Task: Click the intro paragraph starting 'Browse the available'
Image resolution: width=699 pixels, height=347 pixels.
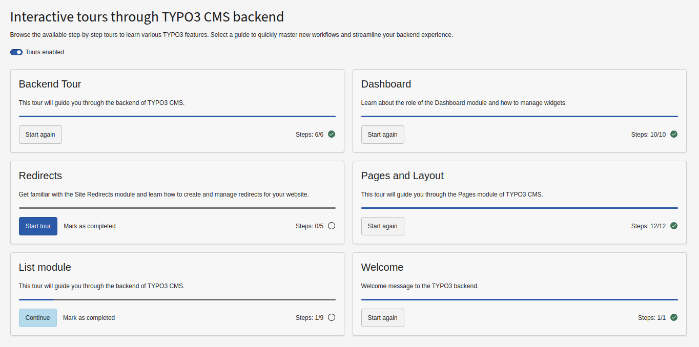Action: 232,35
